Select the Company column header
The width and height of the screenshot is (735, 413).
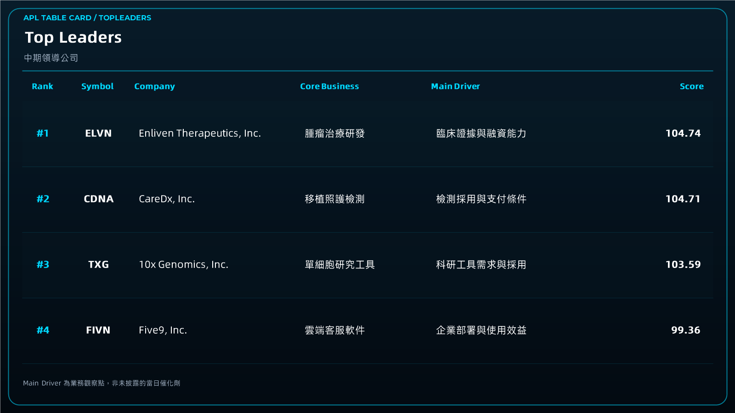point(154,86)
